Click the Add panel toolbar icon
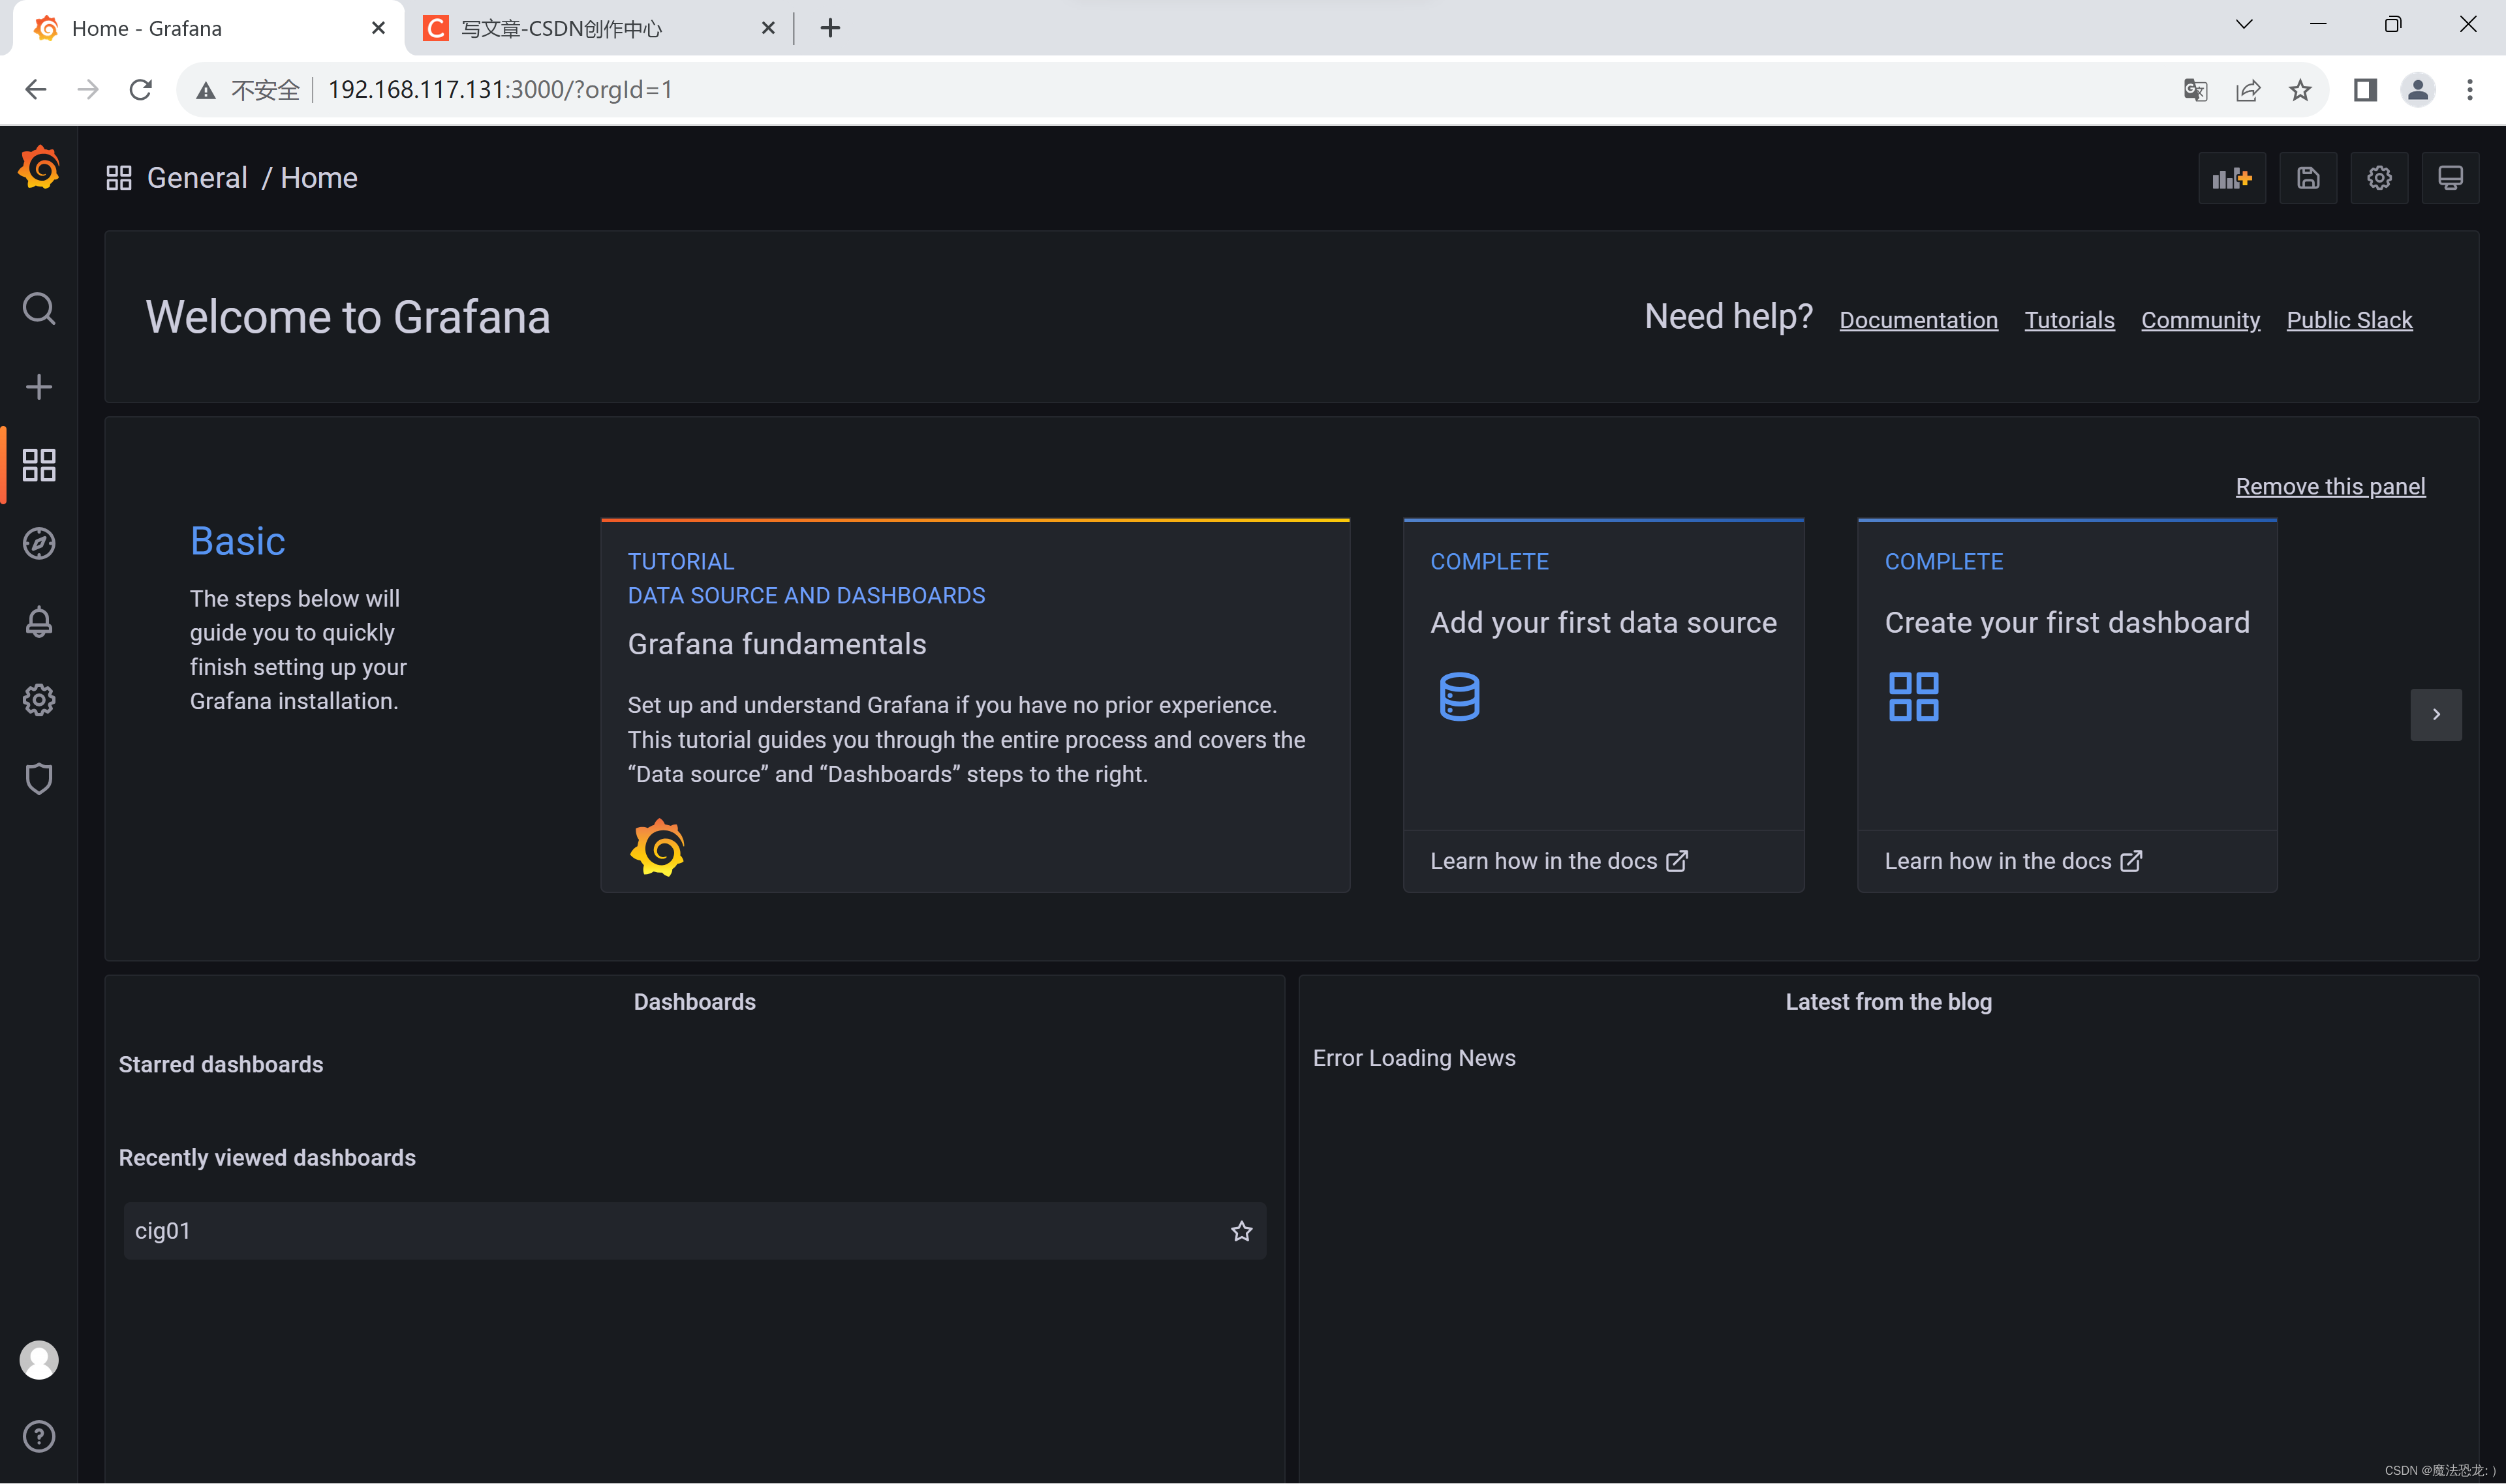2506x1484 pixels. pos(2231,178)
